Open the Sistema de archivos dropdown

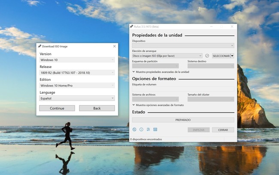point(155,99)
